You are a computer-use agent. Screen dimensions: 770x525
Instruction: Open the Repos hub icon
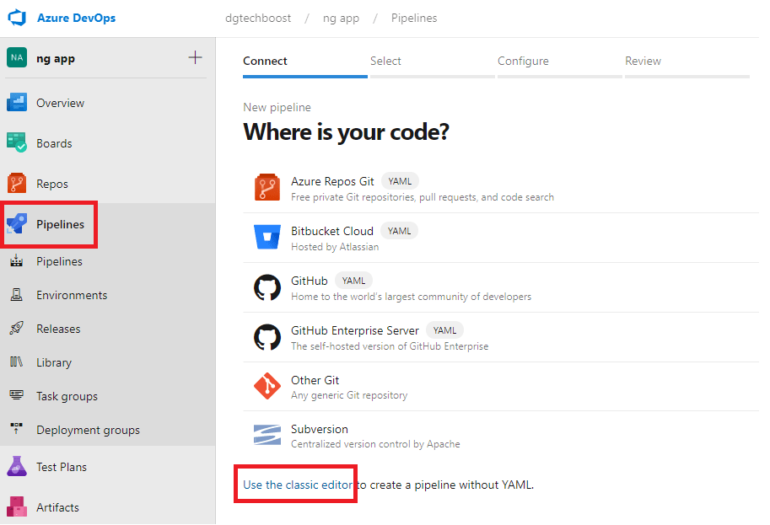click(17, 184)
